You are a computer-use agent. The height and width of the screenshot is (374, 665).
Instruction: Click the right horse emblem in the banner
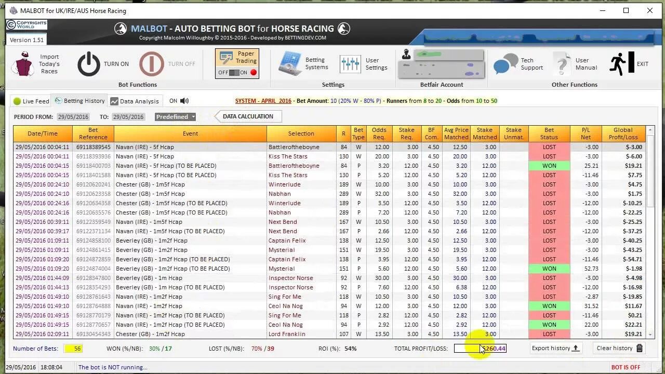[343, 29]
